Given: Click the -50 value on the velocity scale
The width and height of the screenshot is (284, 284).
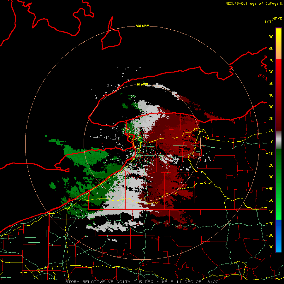Looking at the screenshot, I should (x=270, y=200).
